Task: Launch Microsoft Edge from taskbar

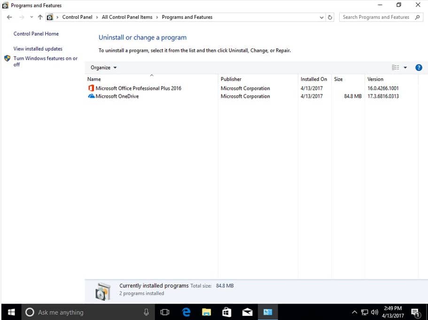Action: (x=186, y=312)
